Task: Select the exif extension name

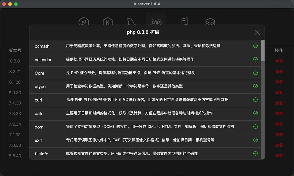Action: 38,140
